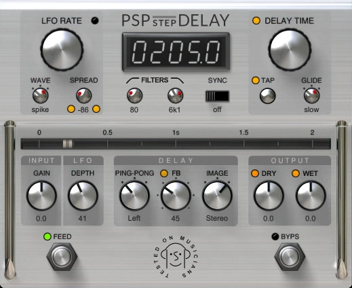Image resolution: width=352 pixels, height=288 pixels.
Task: Click the high-pass filter knob labeled 80
Action: coord(134,96)
